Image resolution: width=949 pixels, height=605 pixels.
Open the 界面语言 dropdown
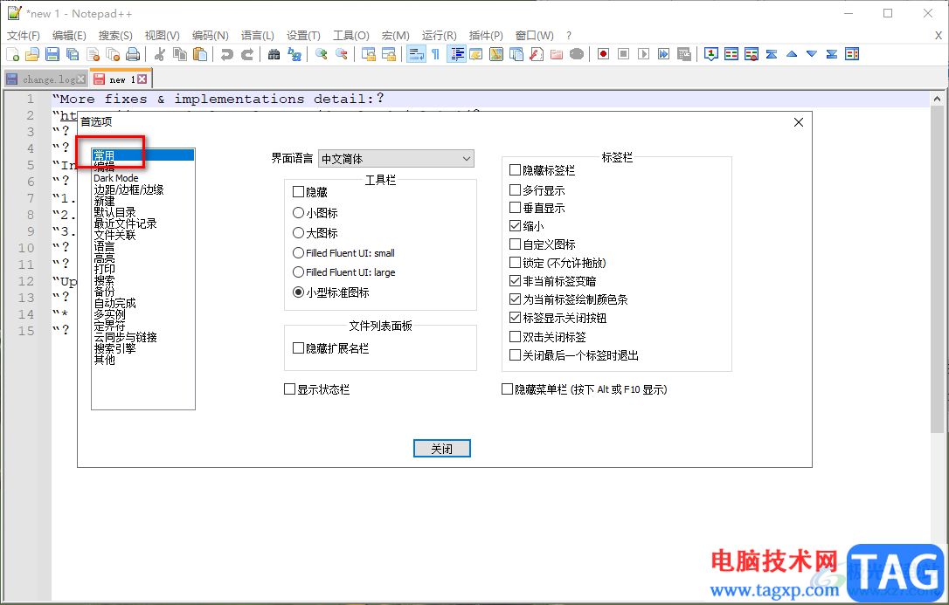(396, 159)
